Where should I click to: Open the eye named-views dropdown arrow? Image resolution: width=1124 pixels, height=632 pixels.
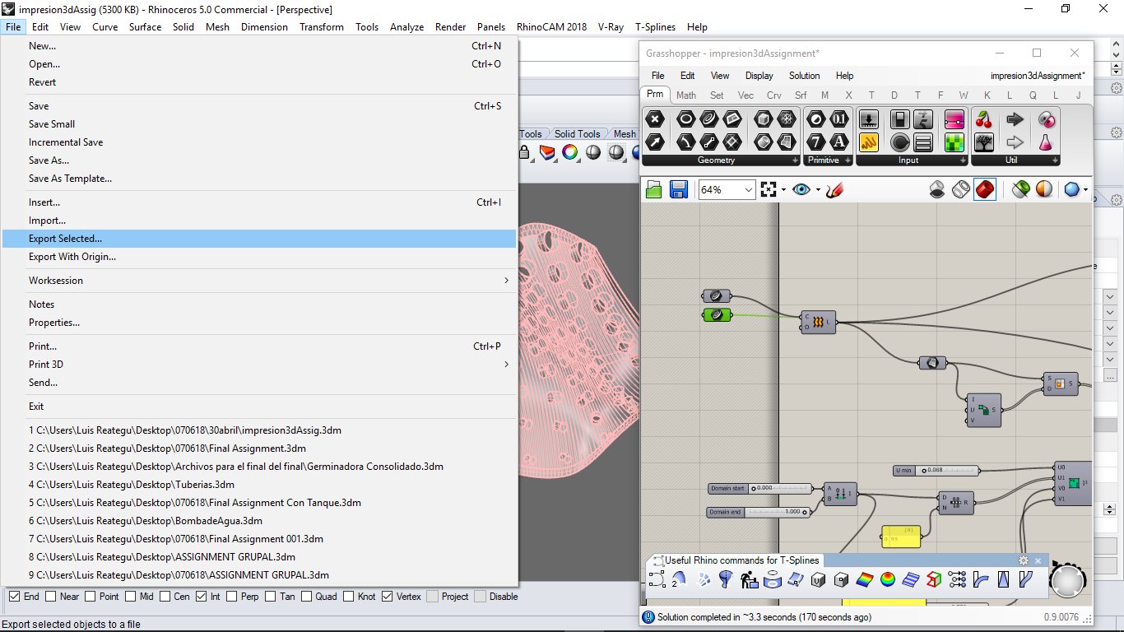click(818, 190)
